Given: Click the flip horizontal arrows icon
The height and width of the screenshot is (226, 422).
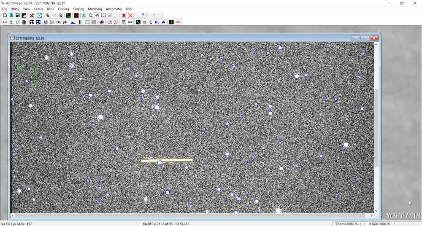Looking at the screenshot, I should 5,22.
